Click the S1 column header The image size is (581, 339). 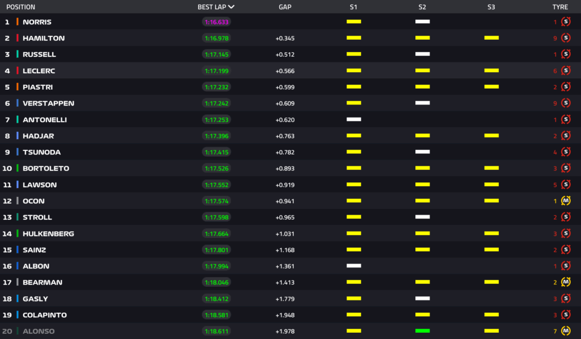pos(353,7)
